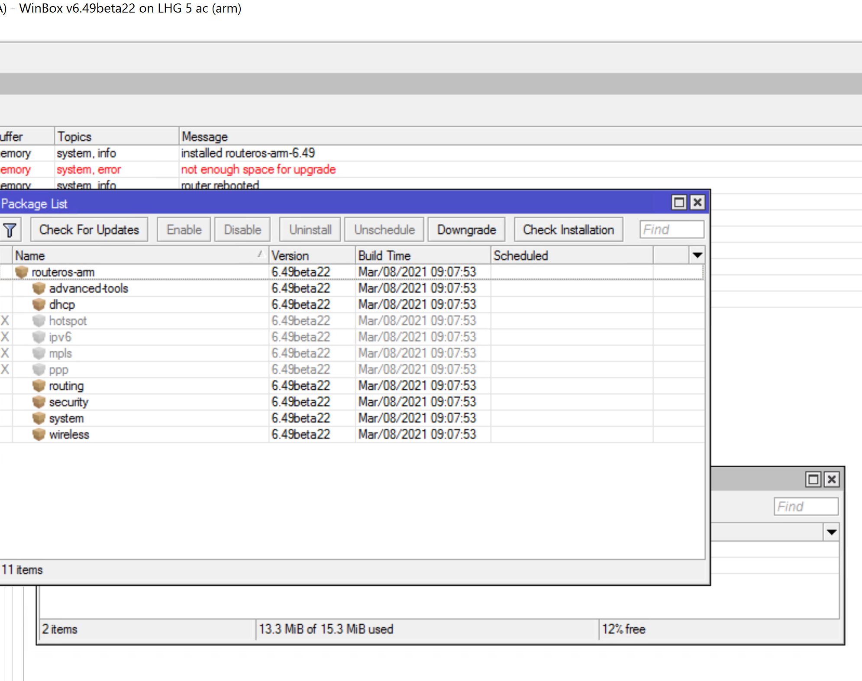Click the Build Time column header
This screenshot has width=862, height=681.
tap(422, 255)
